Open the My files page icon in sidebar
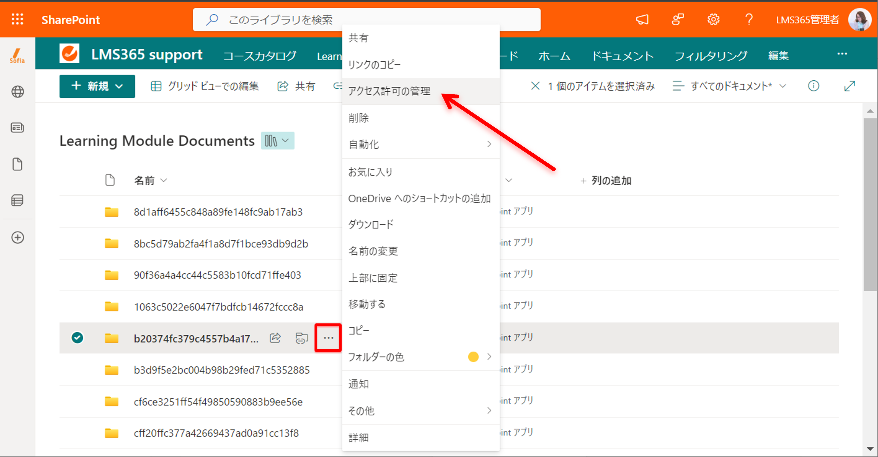 [17, 164]
